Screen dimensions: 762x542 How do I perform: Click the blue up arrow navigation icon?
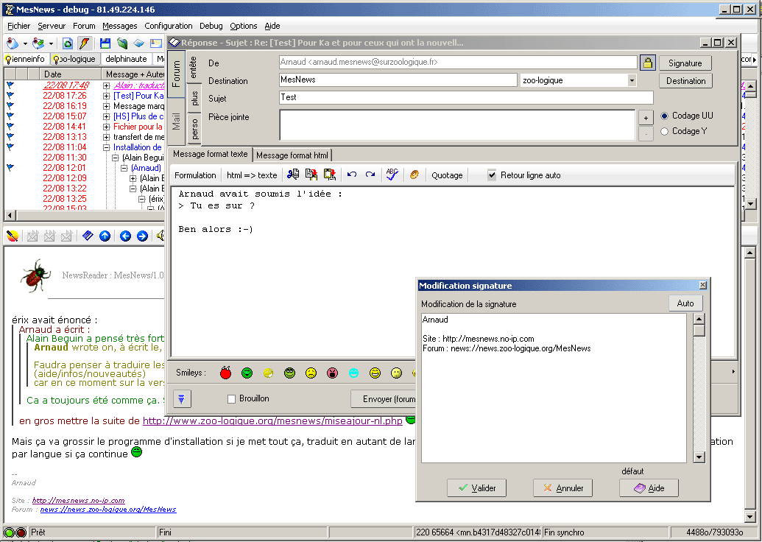(x=105, y=236)
